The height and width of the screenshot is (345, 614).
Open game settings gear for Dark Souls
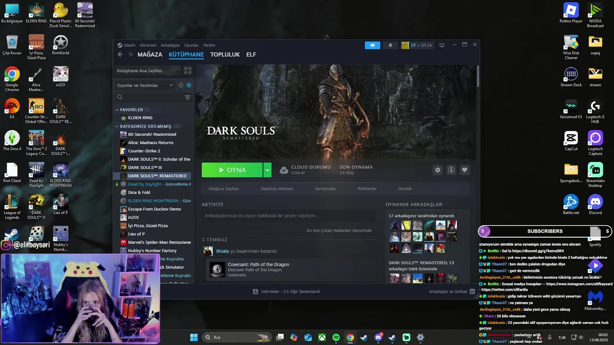click(x=437, y=170)
